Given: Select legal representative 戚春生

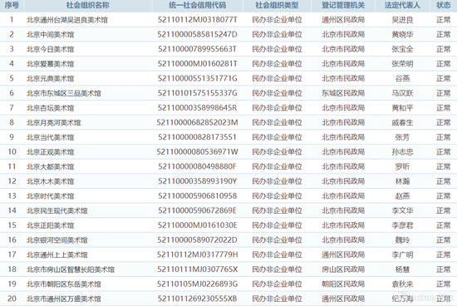Looking at the screenshot, I should coord(402,122).
